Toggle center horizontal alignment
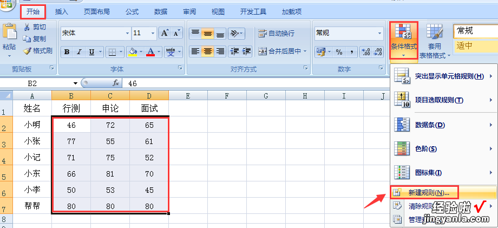The height and width of the screenshot is (228, 498). click(208, 51)
